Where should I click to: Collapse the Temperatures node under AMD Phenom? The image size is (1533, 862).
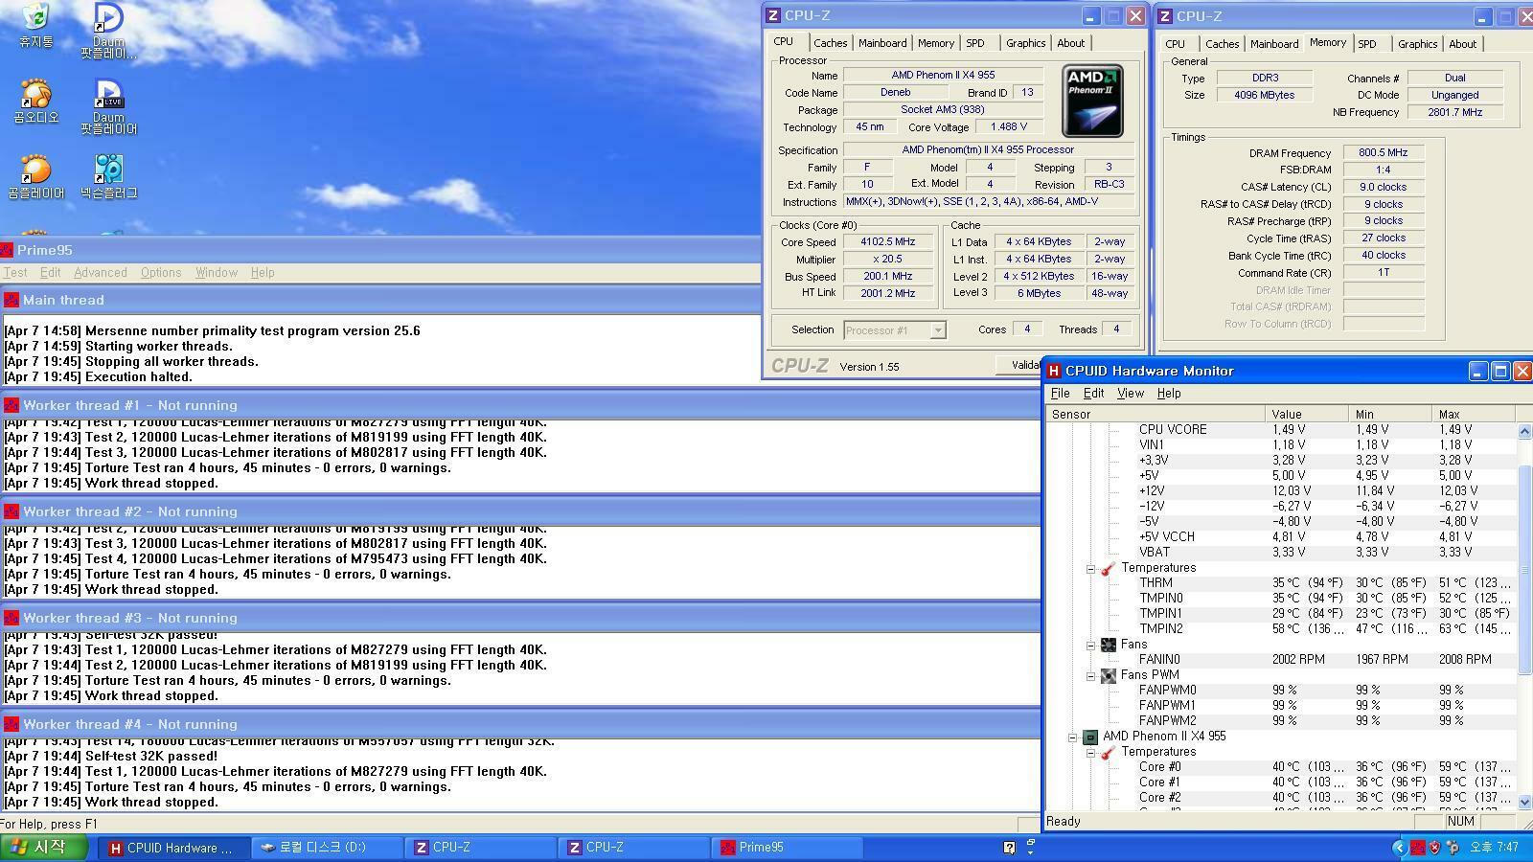coord(1090,752)
